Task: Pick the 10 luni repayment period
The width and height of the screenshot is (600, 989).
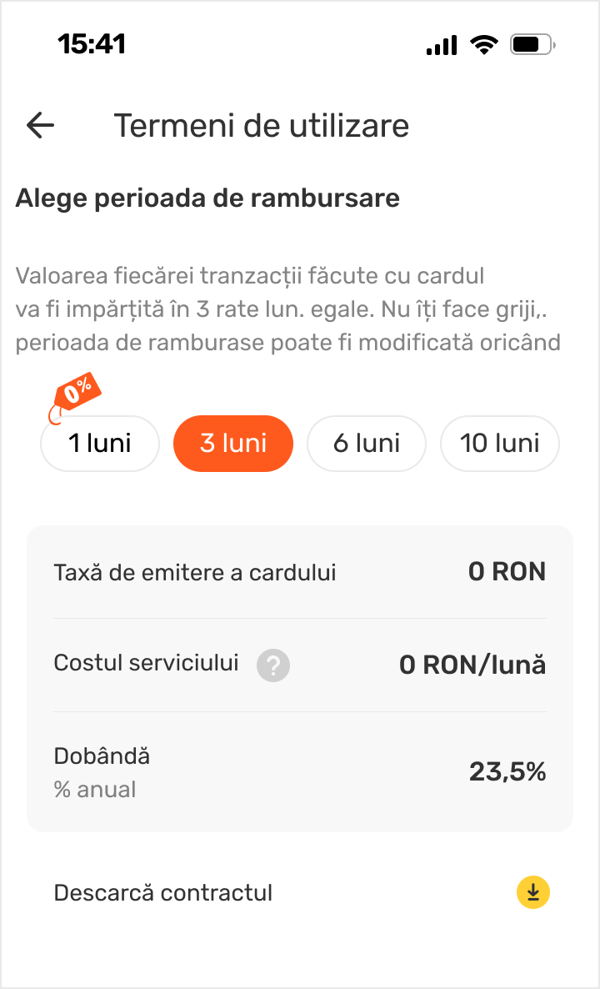Action: pyautogui.click(x=500, y=443)
